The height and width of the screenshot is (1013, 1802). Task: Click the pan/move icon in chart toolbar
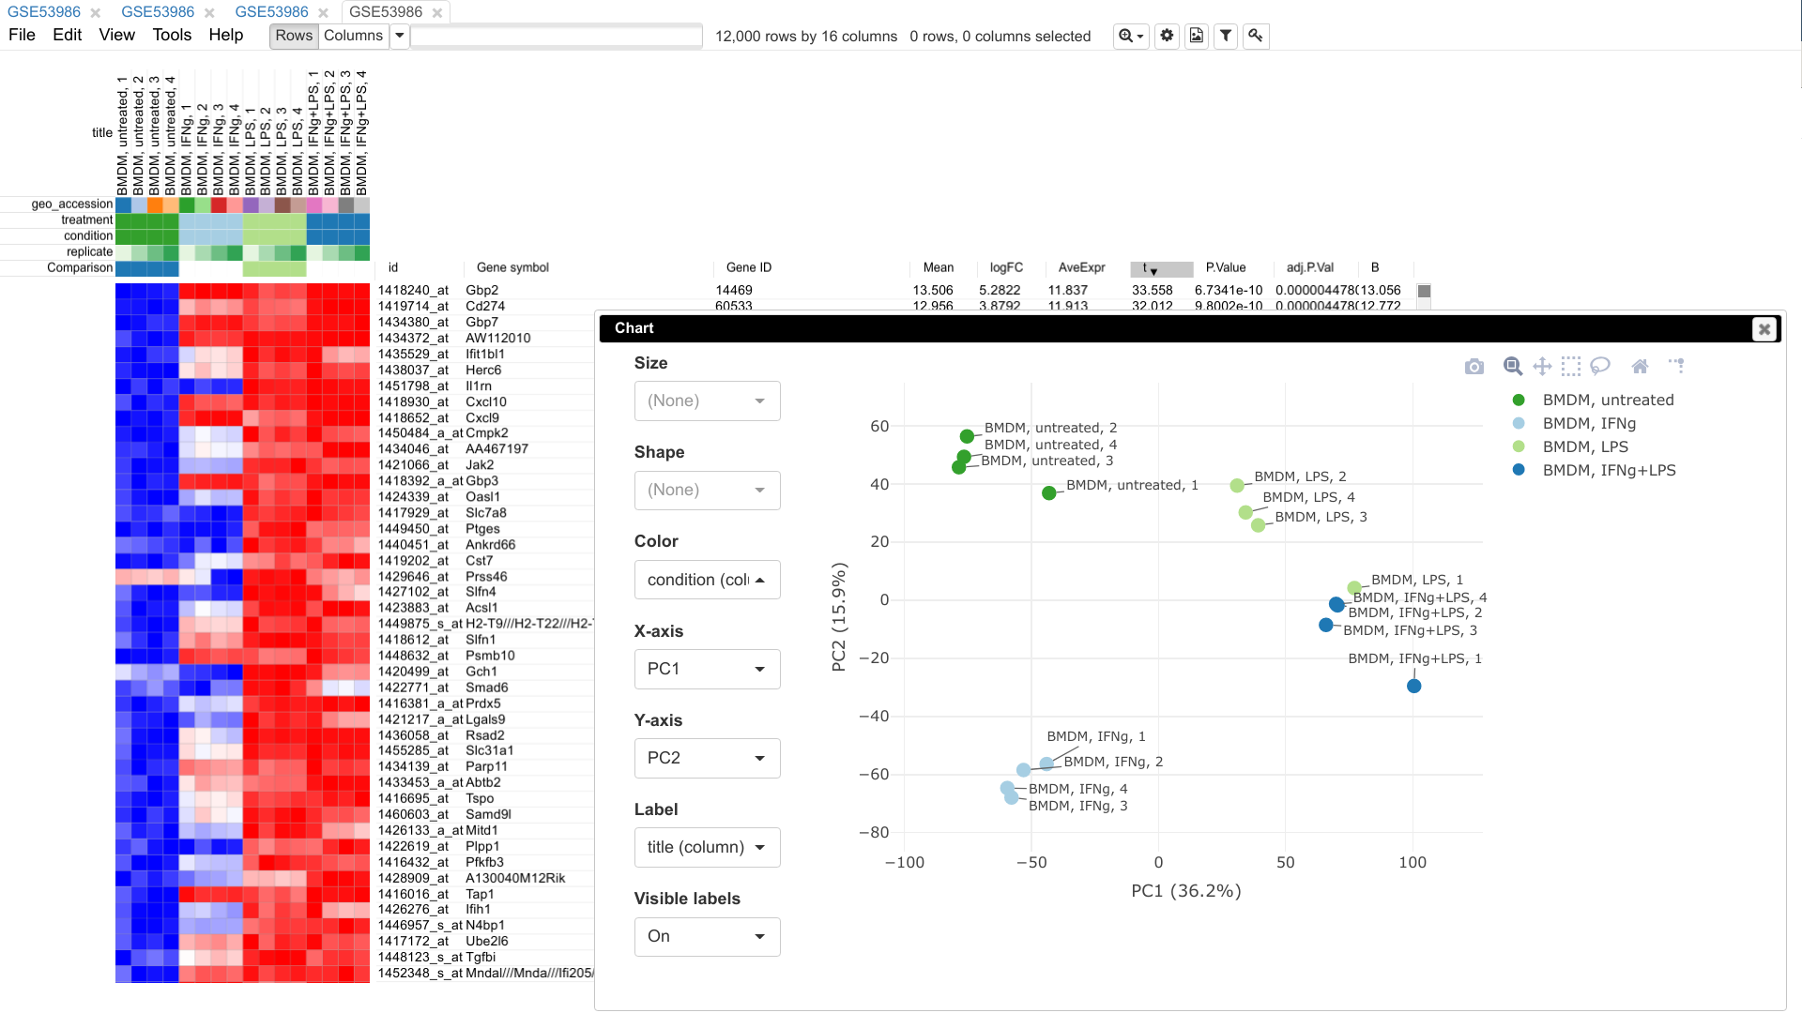(1542, 366)
